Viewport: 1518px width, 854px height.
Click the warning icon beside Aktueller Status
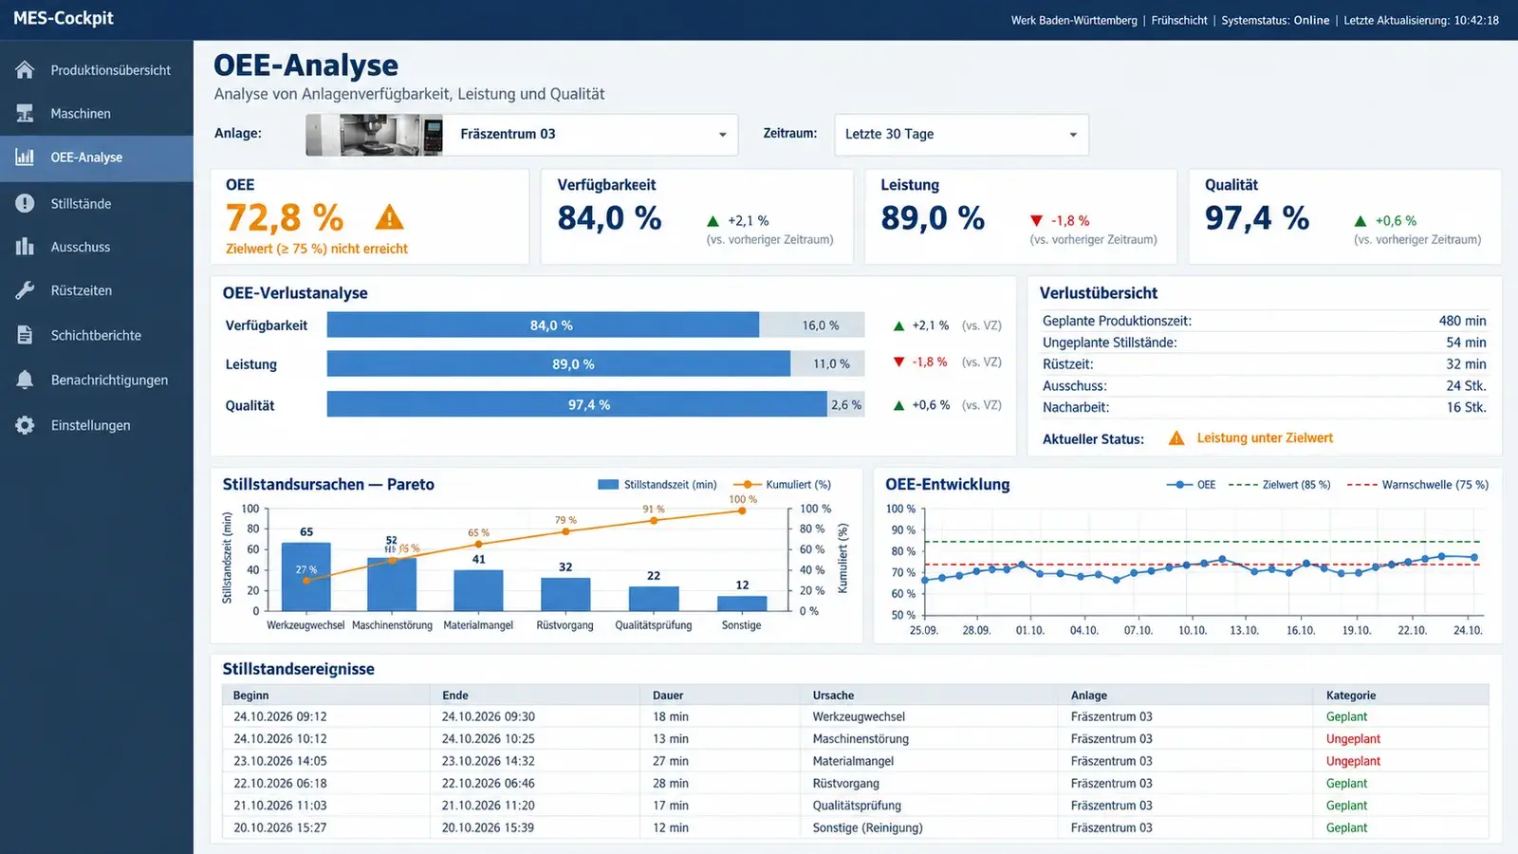click(1176, 438)
